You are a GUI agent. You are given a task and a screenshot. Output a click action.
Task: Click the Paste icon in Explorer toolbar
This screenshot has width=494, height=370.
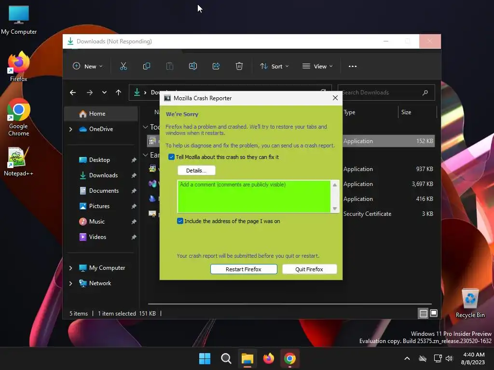point(170,66)
